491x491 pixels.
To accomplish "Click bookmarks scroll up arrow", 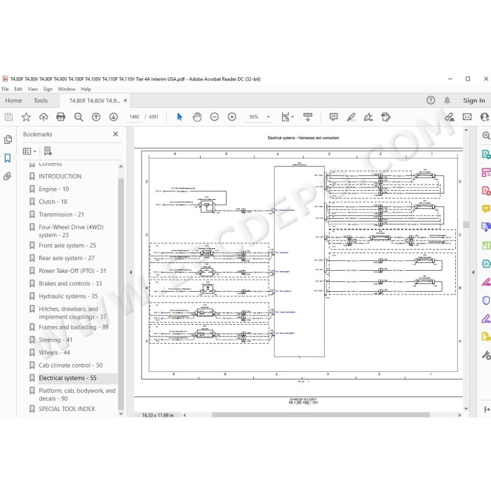I will coord(121,167).
